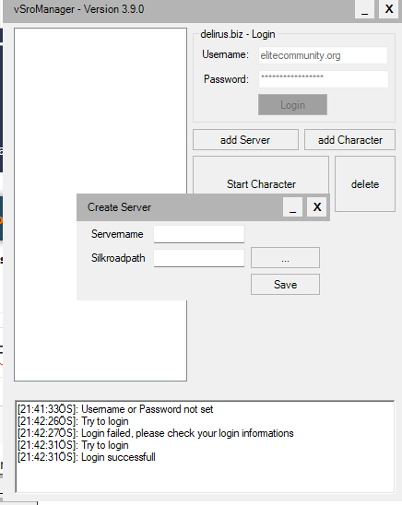402x505 pixels.
Task: Click the delete button
Action: tap(365, 184)
